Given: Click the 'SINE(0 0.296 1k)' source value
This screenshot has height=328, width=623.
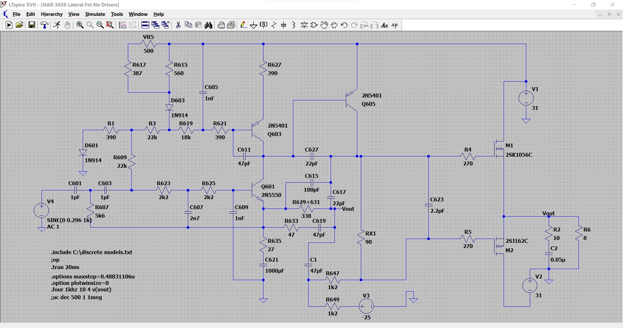Looking at the screenshot, I should coord(69,220).
